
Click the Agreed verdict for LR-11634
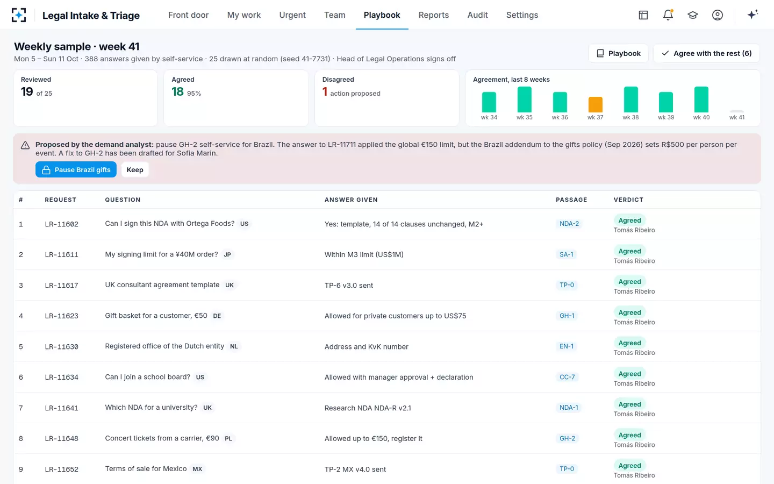629,374
